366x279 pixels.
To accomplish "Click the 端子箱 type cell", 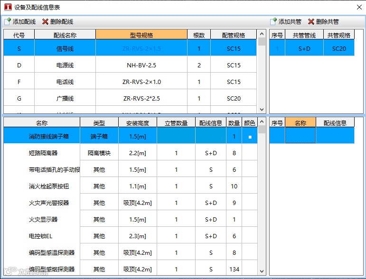I will (99, 136).
